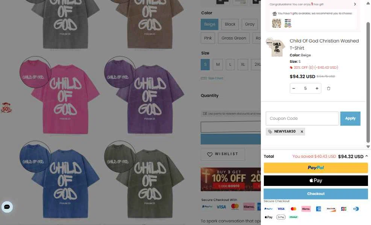Select the Black color option

coord(230,24)
